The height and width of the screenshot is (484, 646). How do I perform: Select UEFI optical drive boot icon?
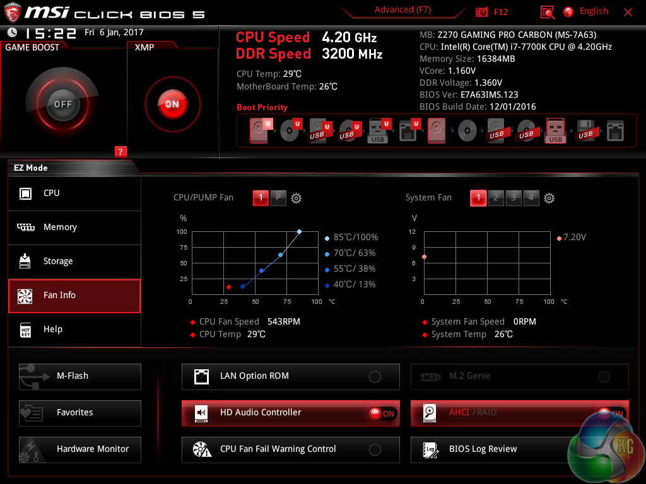pyautogui.click(x=290, y=131)
